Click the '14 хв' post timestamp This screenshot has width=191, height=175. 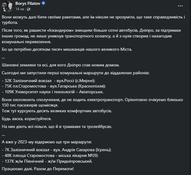coord(20,9)
